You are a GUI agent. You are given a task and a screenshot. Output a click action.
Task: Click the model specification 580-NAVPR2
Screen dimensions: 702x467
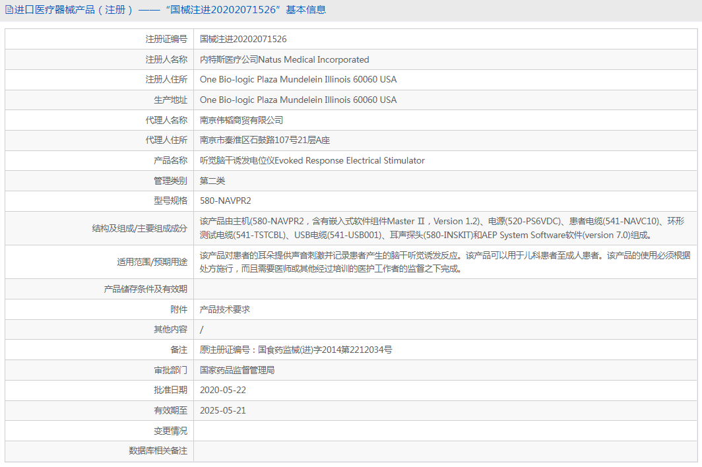226,201
